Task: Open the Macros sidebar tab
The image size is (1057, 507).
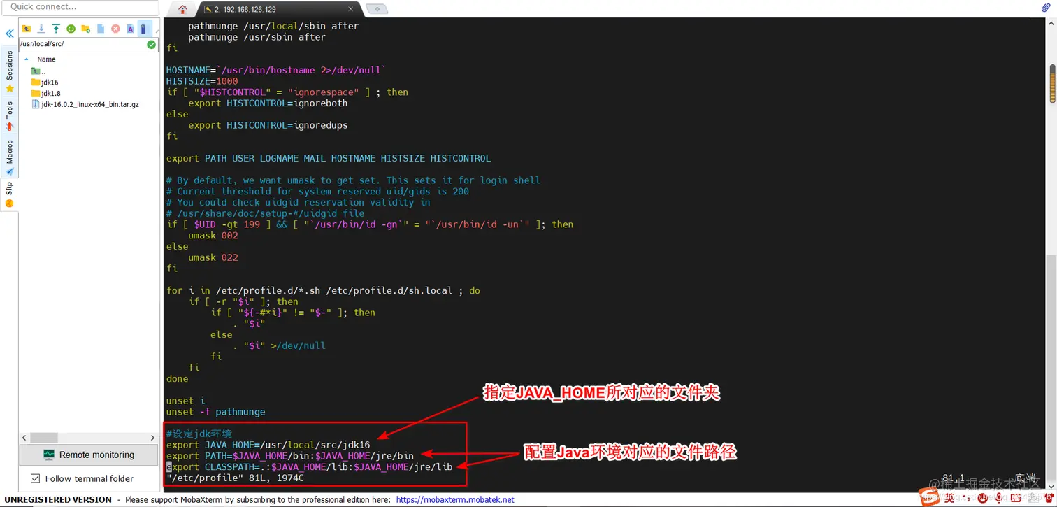Action: tap(9, 157)
